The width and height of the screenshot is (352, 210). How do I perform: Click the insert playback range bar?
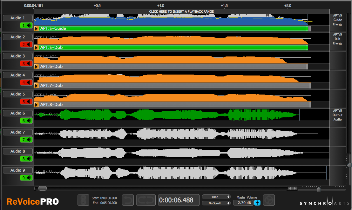click(x=181, y=11)
